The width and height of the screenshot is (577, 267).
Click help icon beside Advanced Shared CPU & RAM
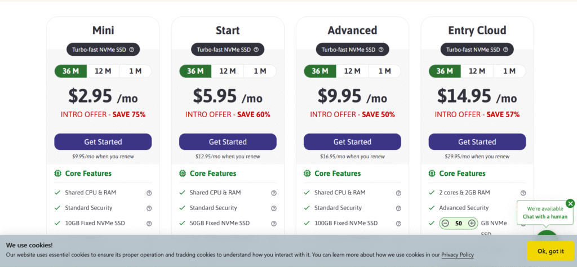tap(398, 193)
